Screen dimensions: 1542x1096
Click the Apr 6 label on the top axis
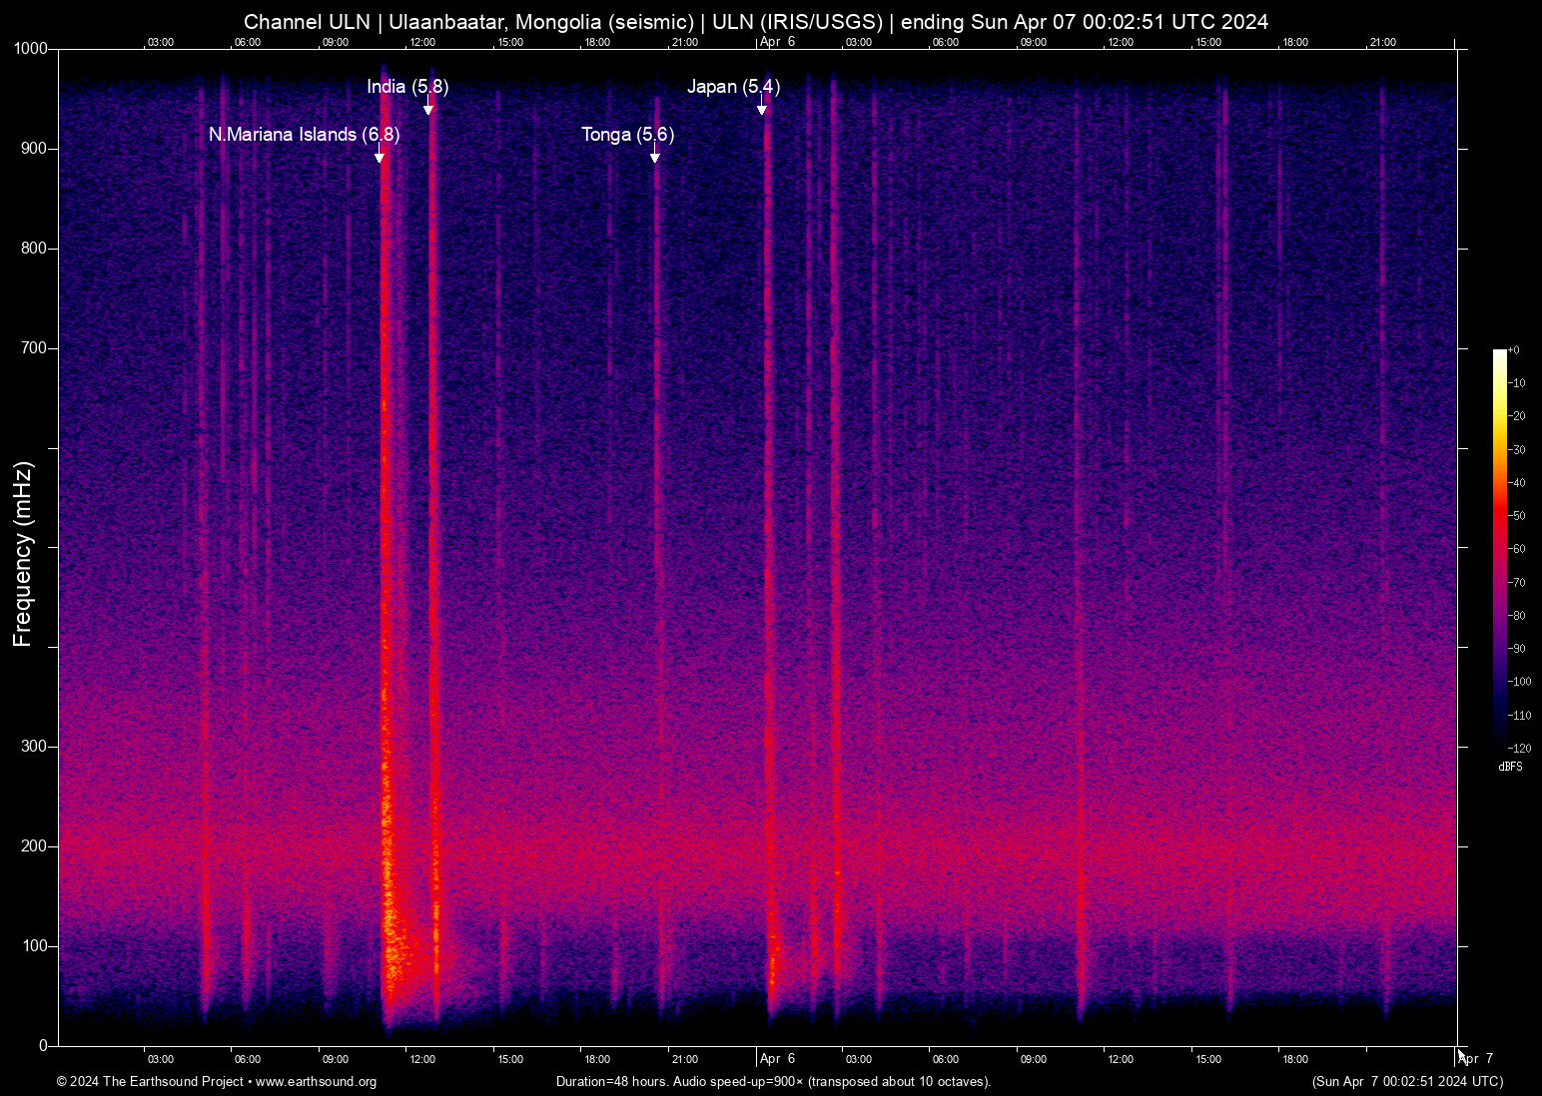click(777, 42)
